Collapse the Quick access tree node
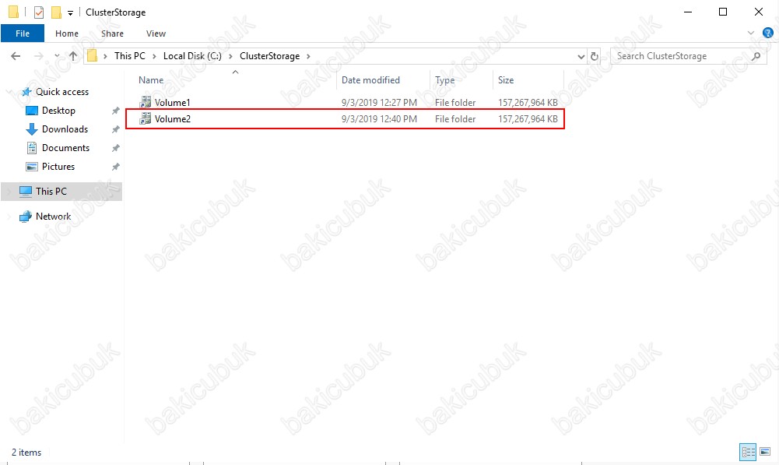This screenshot has height=465, width=779. coord(9,92)
